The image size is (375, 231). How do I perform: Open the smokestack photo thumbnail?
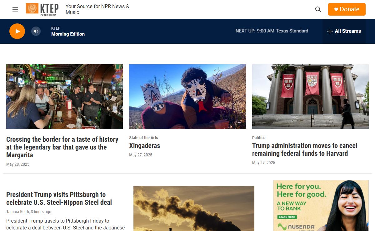(x=194, y=209)
